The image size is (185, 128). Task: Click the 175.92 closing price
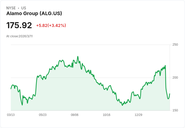tap(19, 25)
